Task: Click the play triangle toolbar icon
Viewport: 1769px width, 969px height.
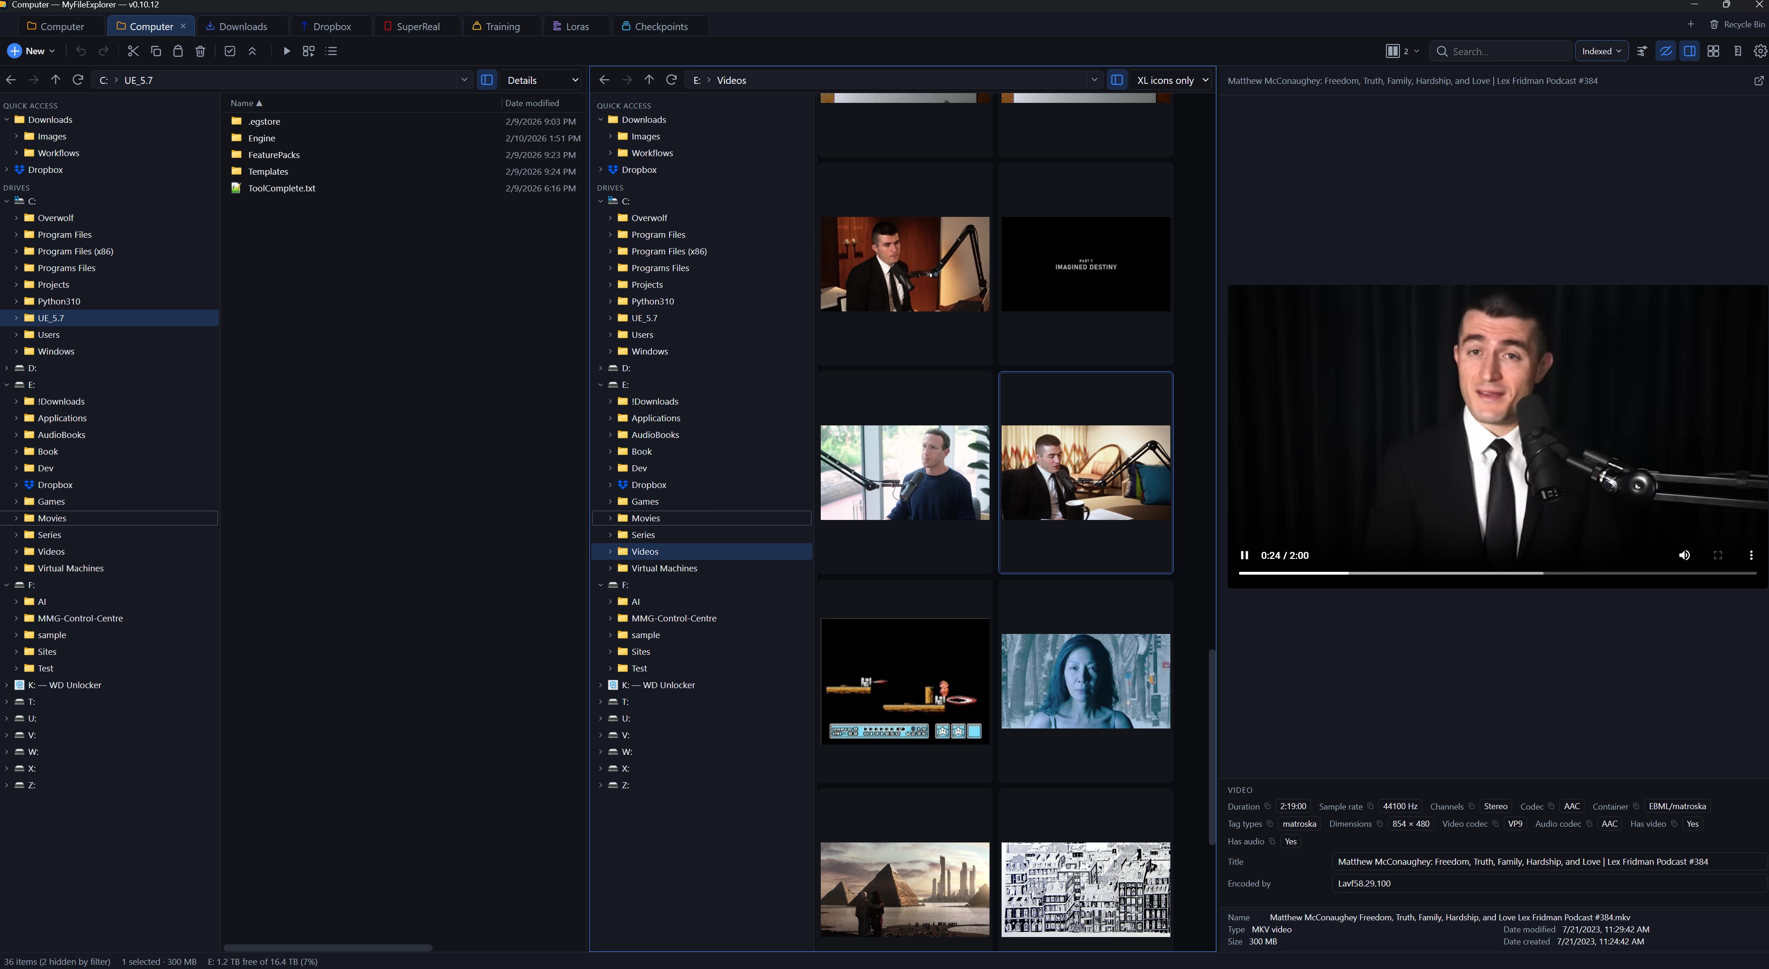Action: point(287,51)
